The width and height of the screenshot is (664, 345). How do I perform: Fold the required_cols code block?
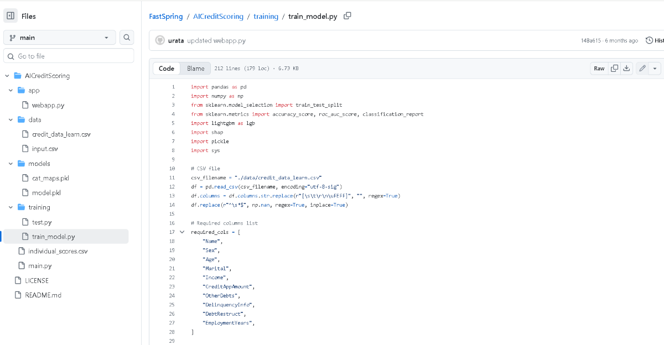[x=182, y=232]
